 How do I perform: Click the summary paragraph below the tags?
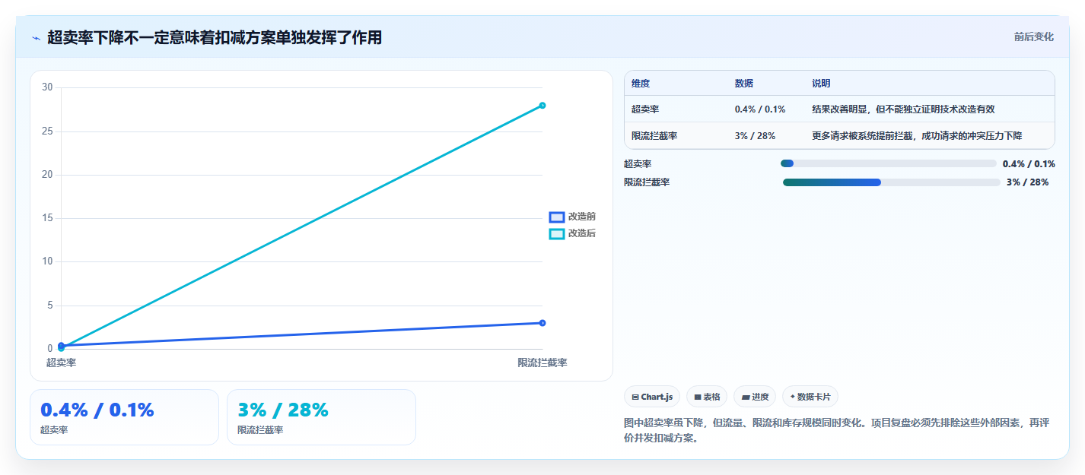pyautogui.click(x=836, y=430)
